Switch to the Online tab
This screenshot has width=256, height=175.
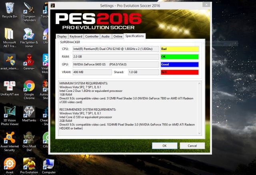(x=118, y=36)
